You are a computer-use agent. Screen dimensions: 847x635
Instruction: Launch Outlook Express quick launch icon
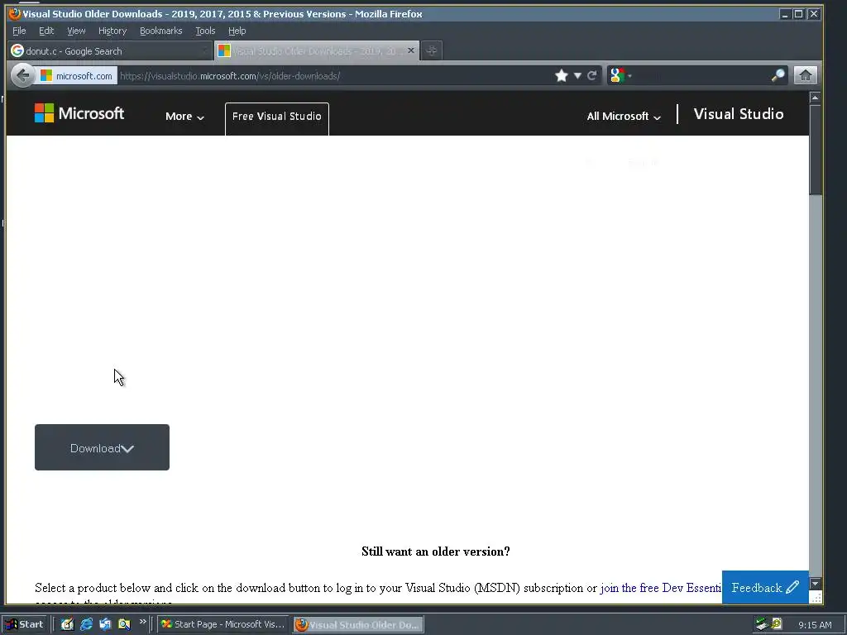point(105,624)
